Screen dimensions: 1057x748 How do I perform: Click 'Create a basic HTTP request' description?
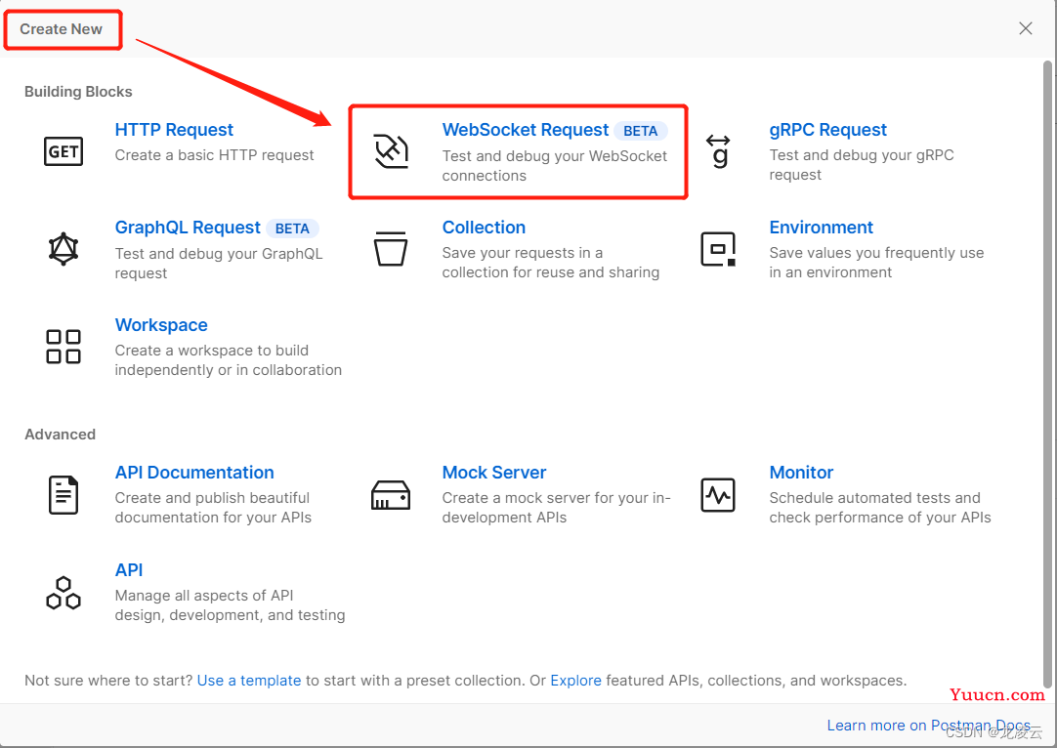tap(214, 155)
